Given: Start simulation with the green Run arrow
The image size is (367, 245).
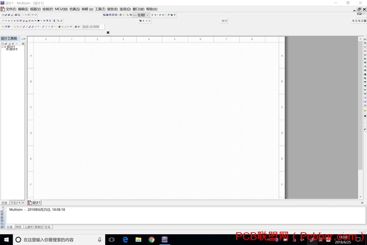Looking at the screenshot, I should (144, 21).
